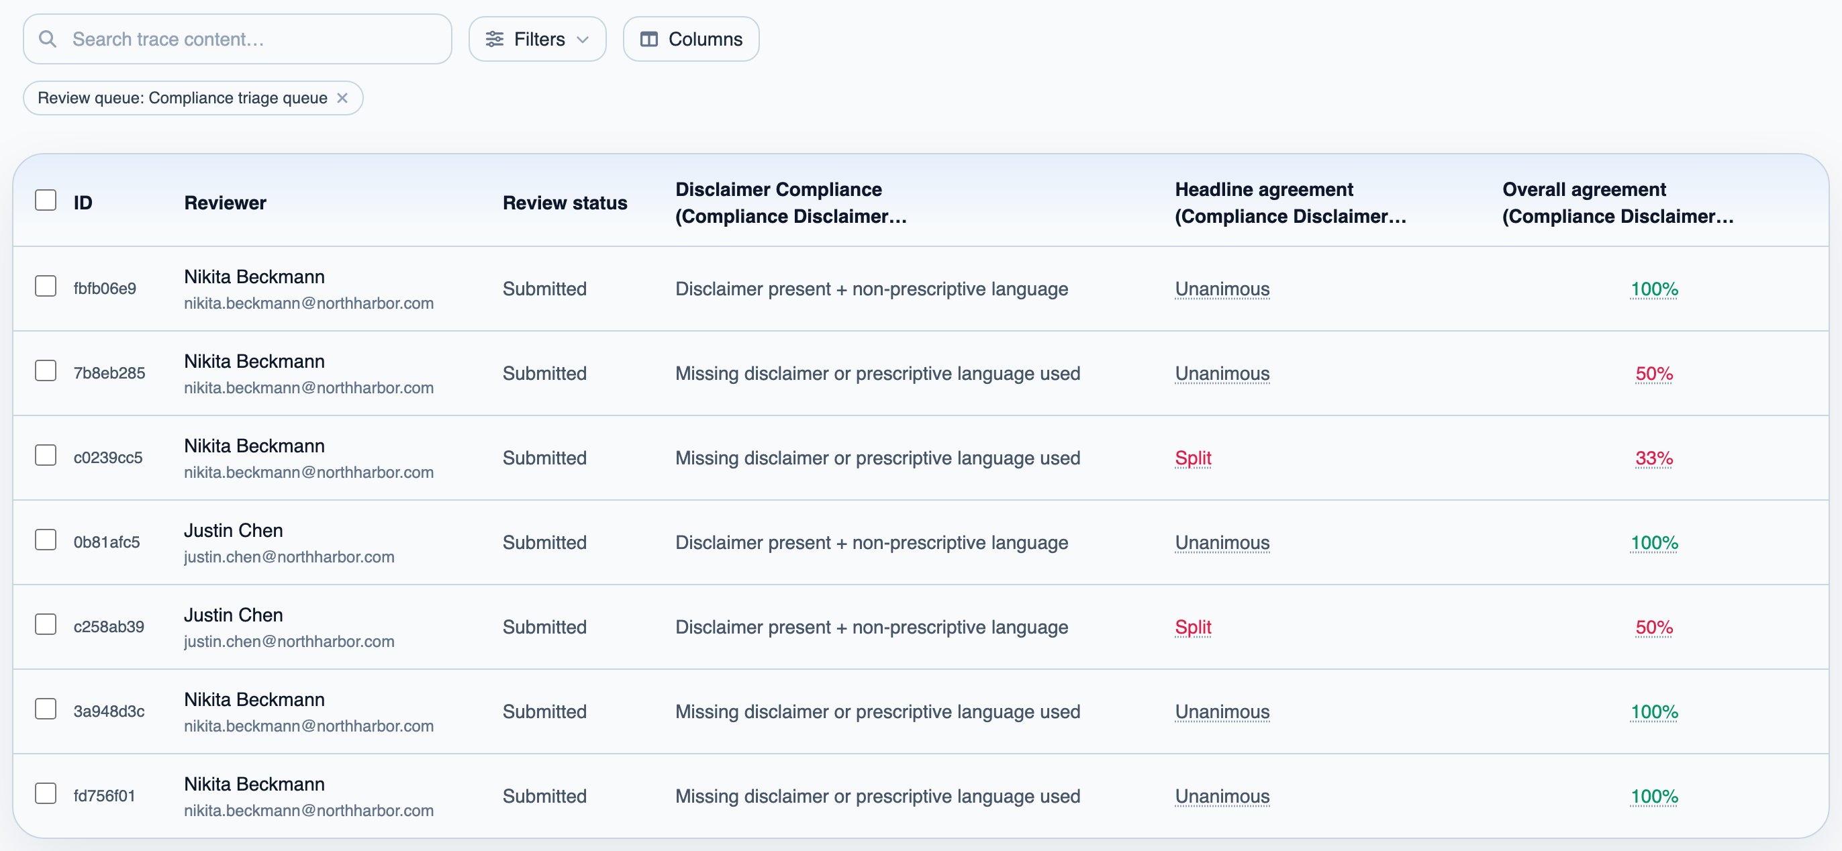
Task: Select the checkbox for row c0239cc5
Action: click(46, 455)
